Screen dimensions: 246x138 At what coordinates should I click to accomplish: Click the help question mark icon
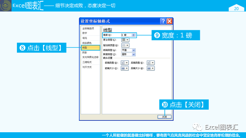(x=163, y=21)
